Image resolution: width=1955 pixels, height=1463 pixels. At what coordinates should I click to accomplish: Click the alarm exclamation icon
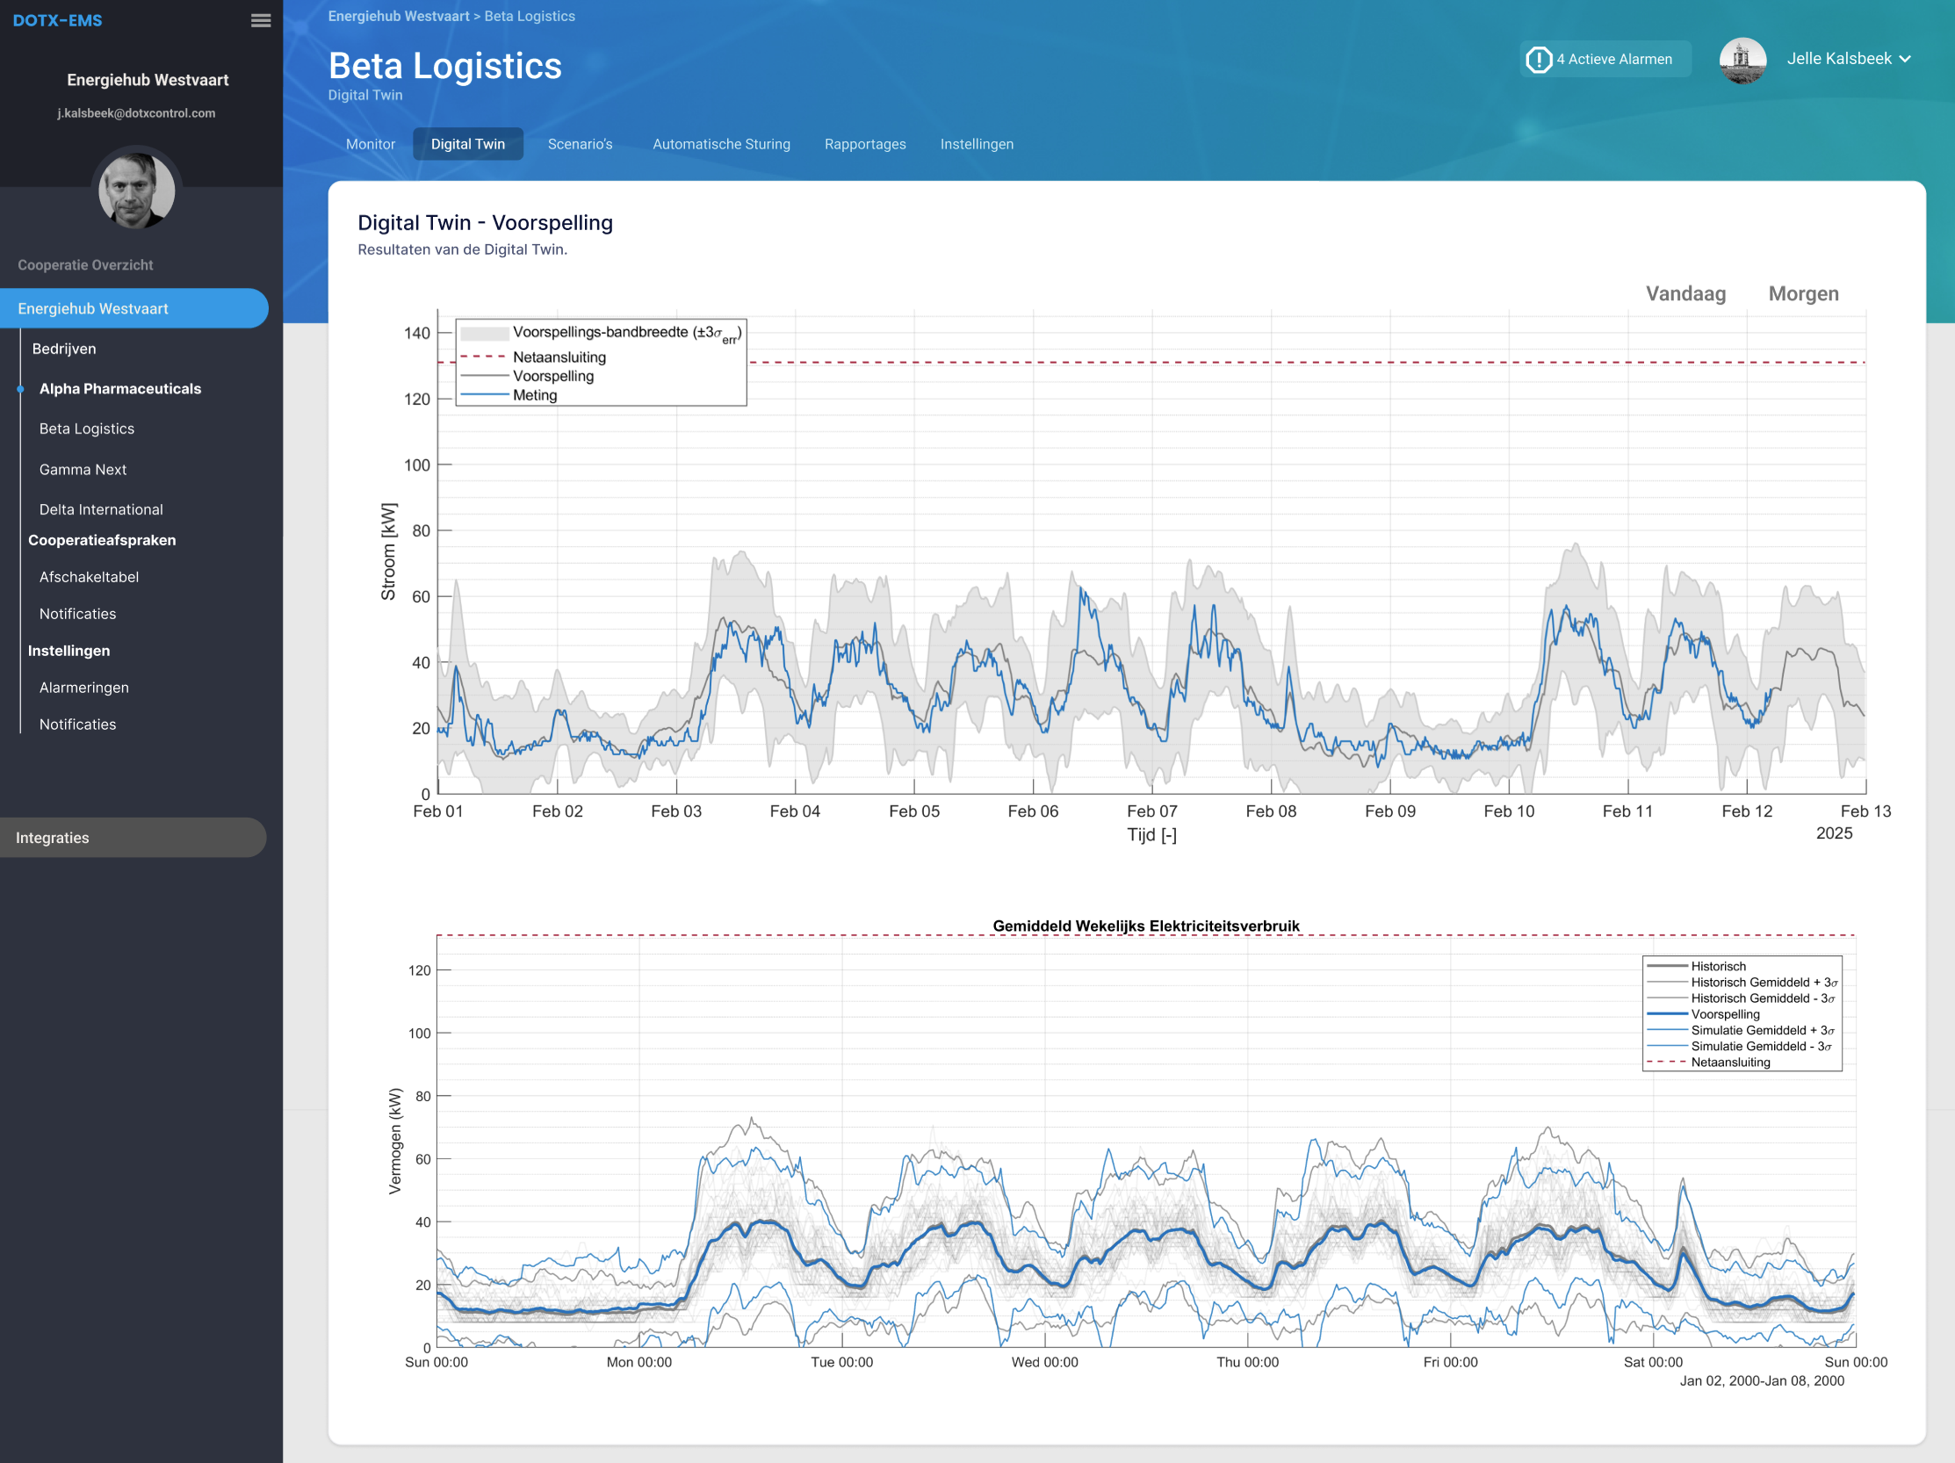point(1538,59)
